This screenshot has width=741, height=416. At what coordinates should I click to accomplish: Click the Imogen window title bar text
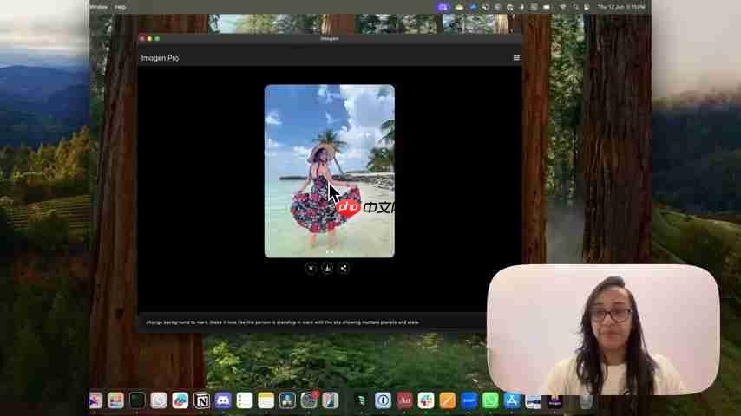coord(330,39)
